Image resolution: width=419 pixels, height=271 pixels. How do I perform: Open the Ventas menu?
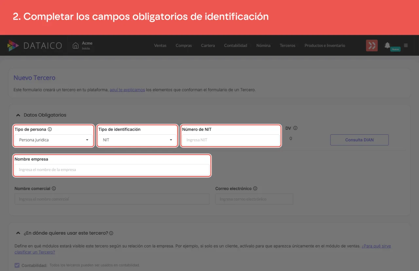[160, 46]
